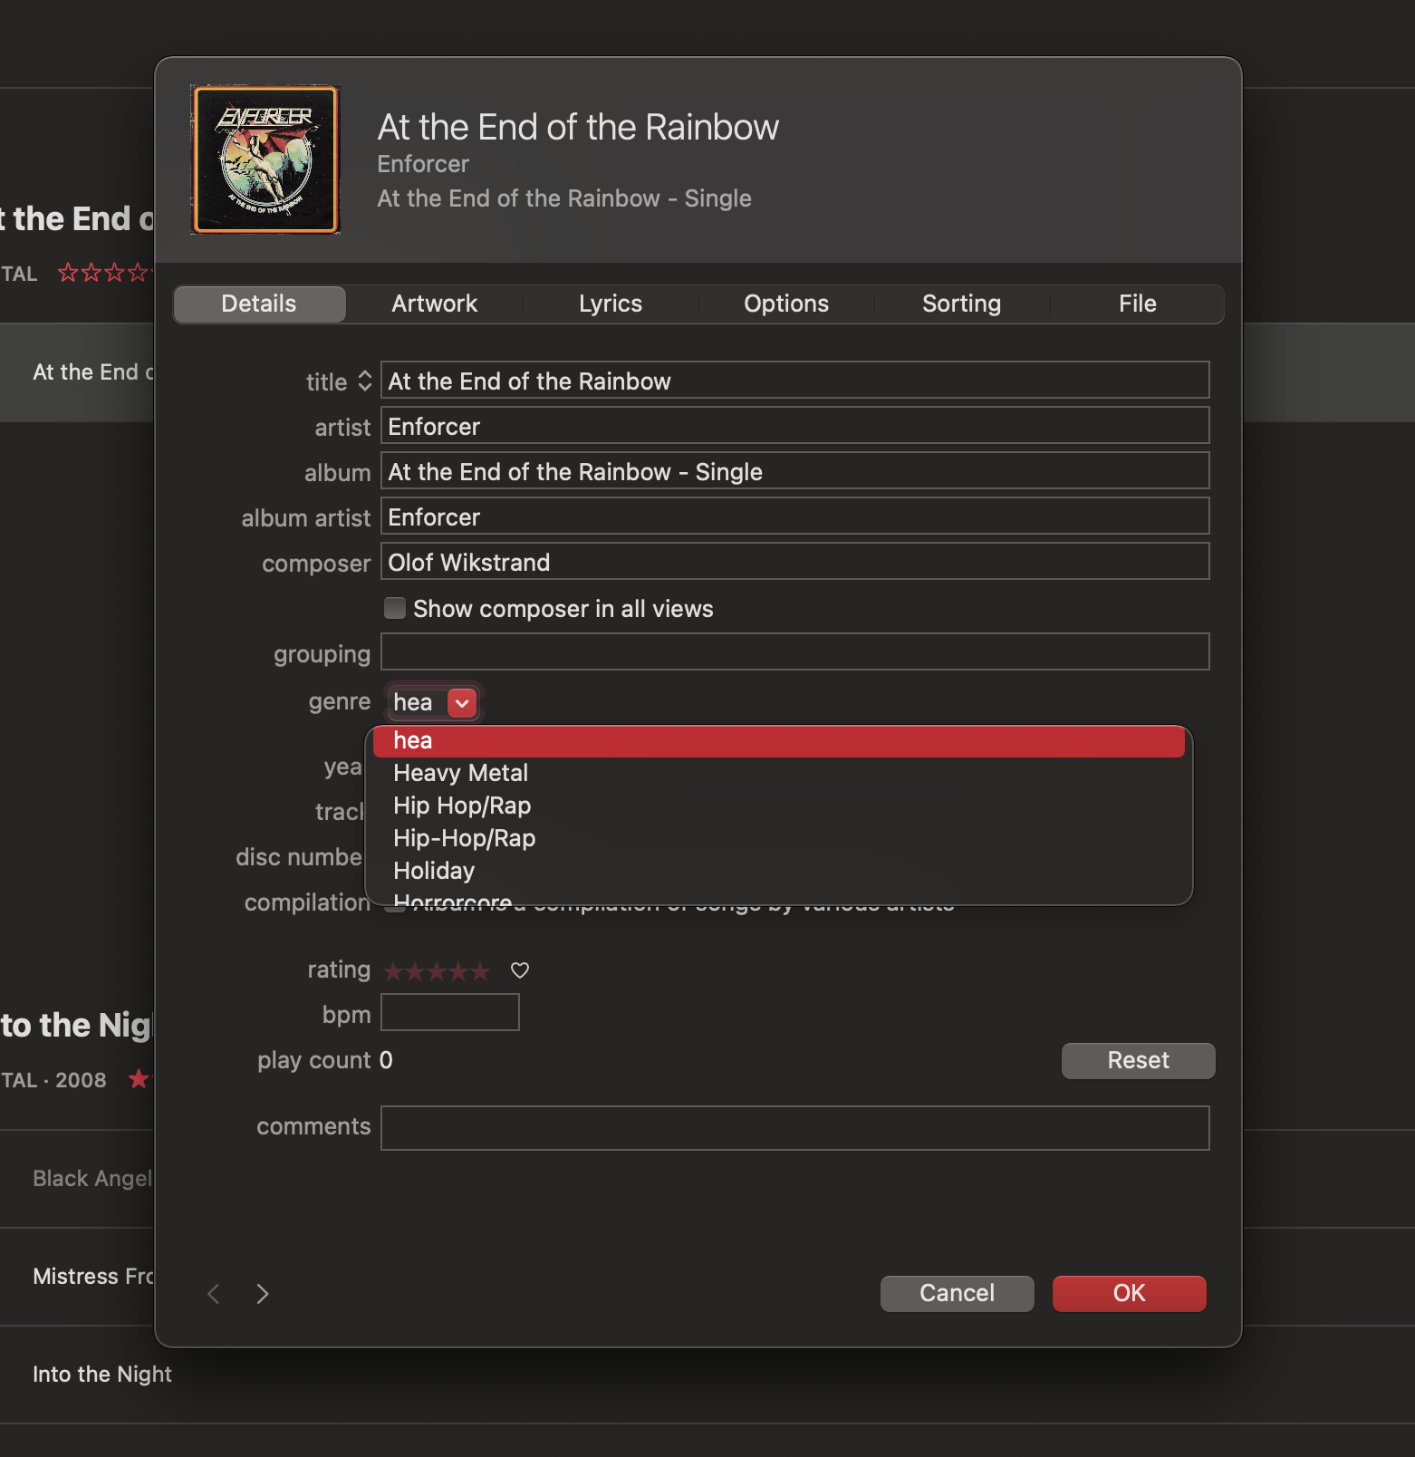Viewport: 1415px width, 1457px height.
Task: Select Hip-Hop/Rap genre suggestion
Action: click(464, 838)
